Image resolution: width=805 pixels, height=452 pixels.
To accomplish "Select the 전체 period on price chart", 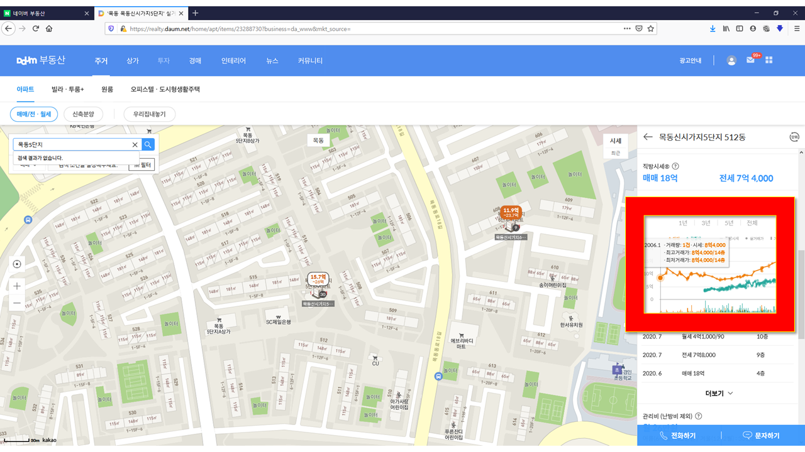I will pos(752,223).
